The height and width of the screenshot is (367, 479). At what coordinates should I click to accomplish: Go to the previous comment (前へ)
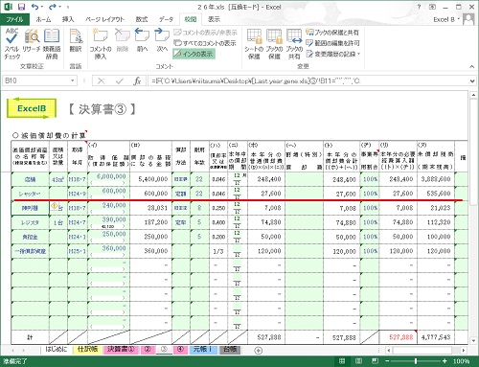[x=142, y=41]
